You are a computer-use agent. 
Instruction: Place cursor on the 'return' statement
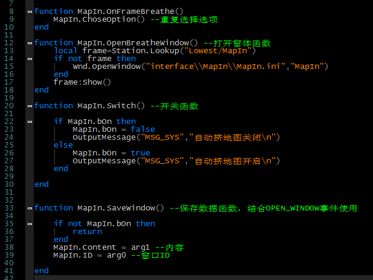[x=88, y=232]
